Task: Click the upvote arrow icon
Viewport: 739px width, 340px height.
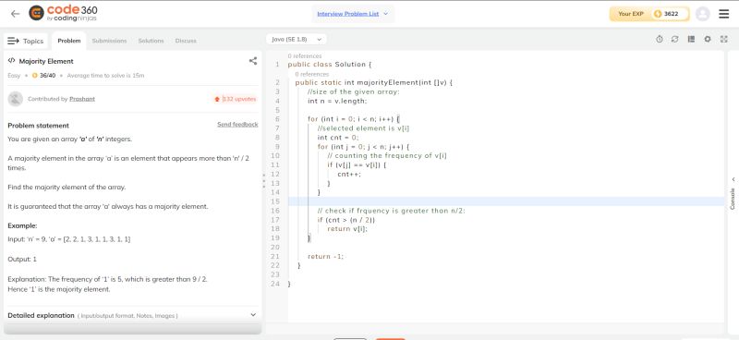Action: [x=217, y=99]
